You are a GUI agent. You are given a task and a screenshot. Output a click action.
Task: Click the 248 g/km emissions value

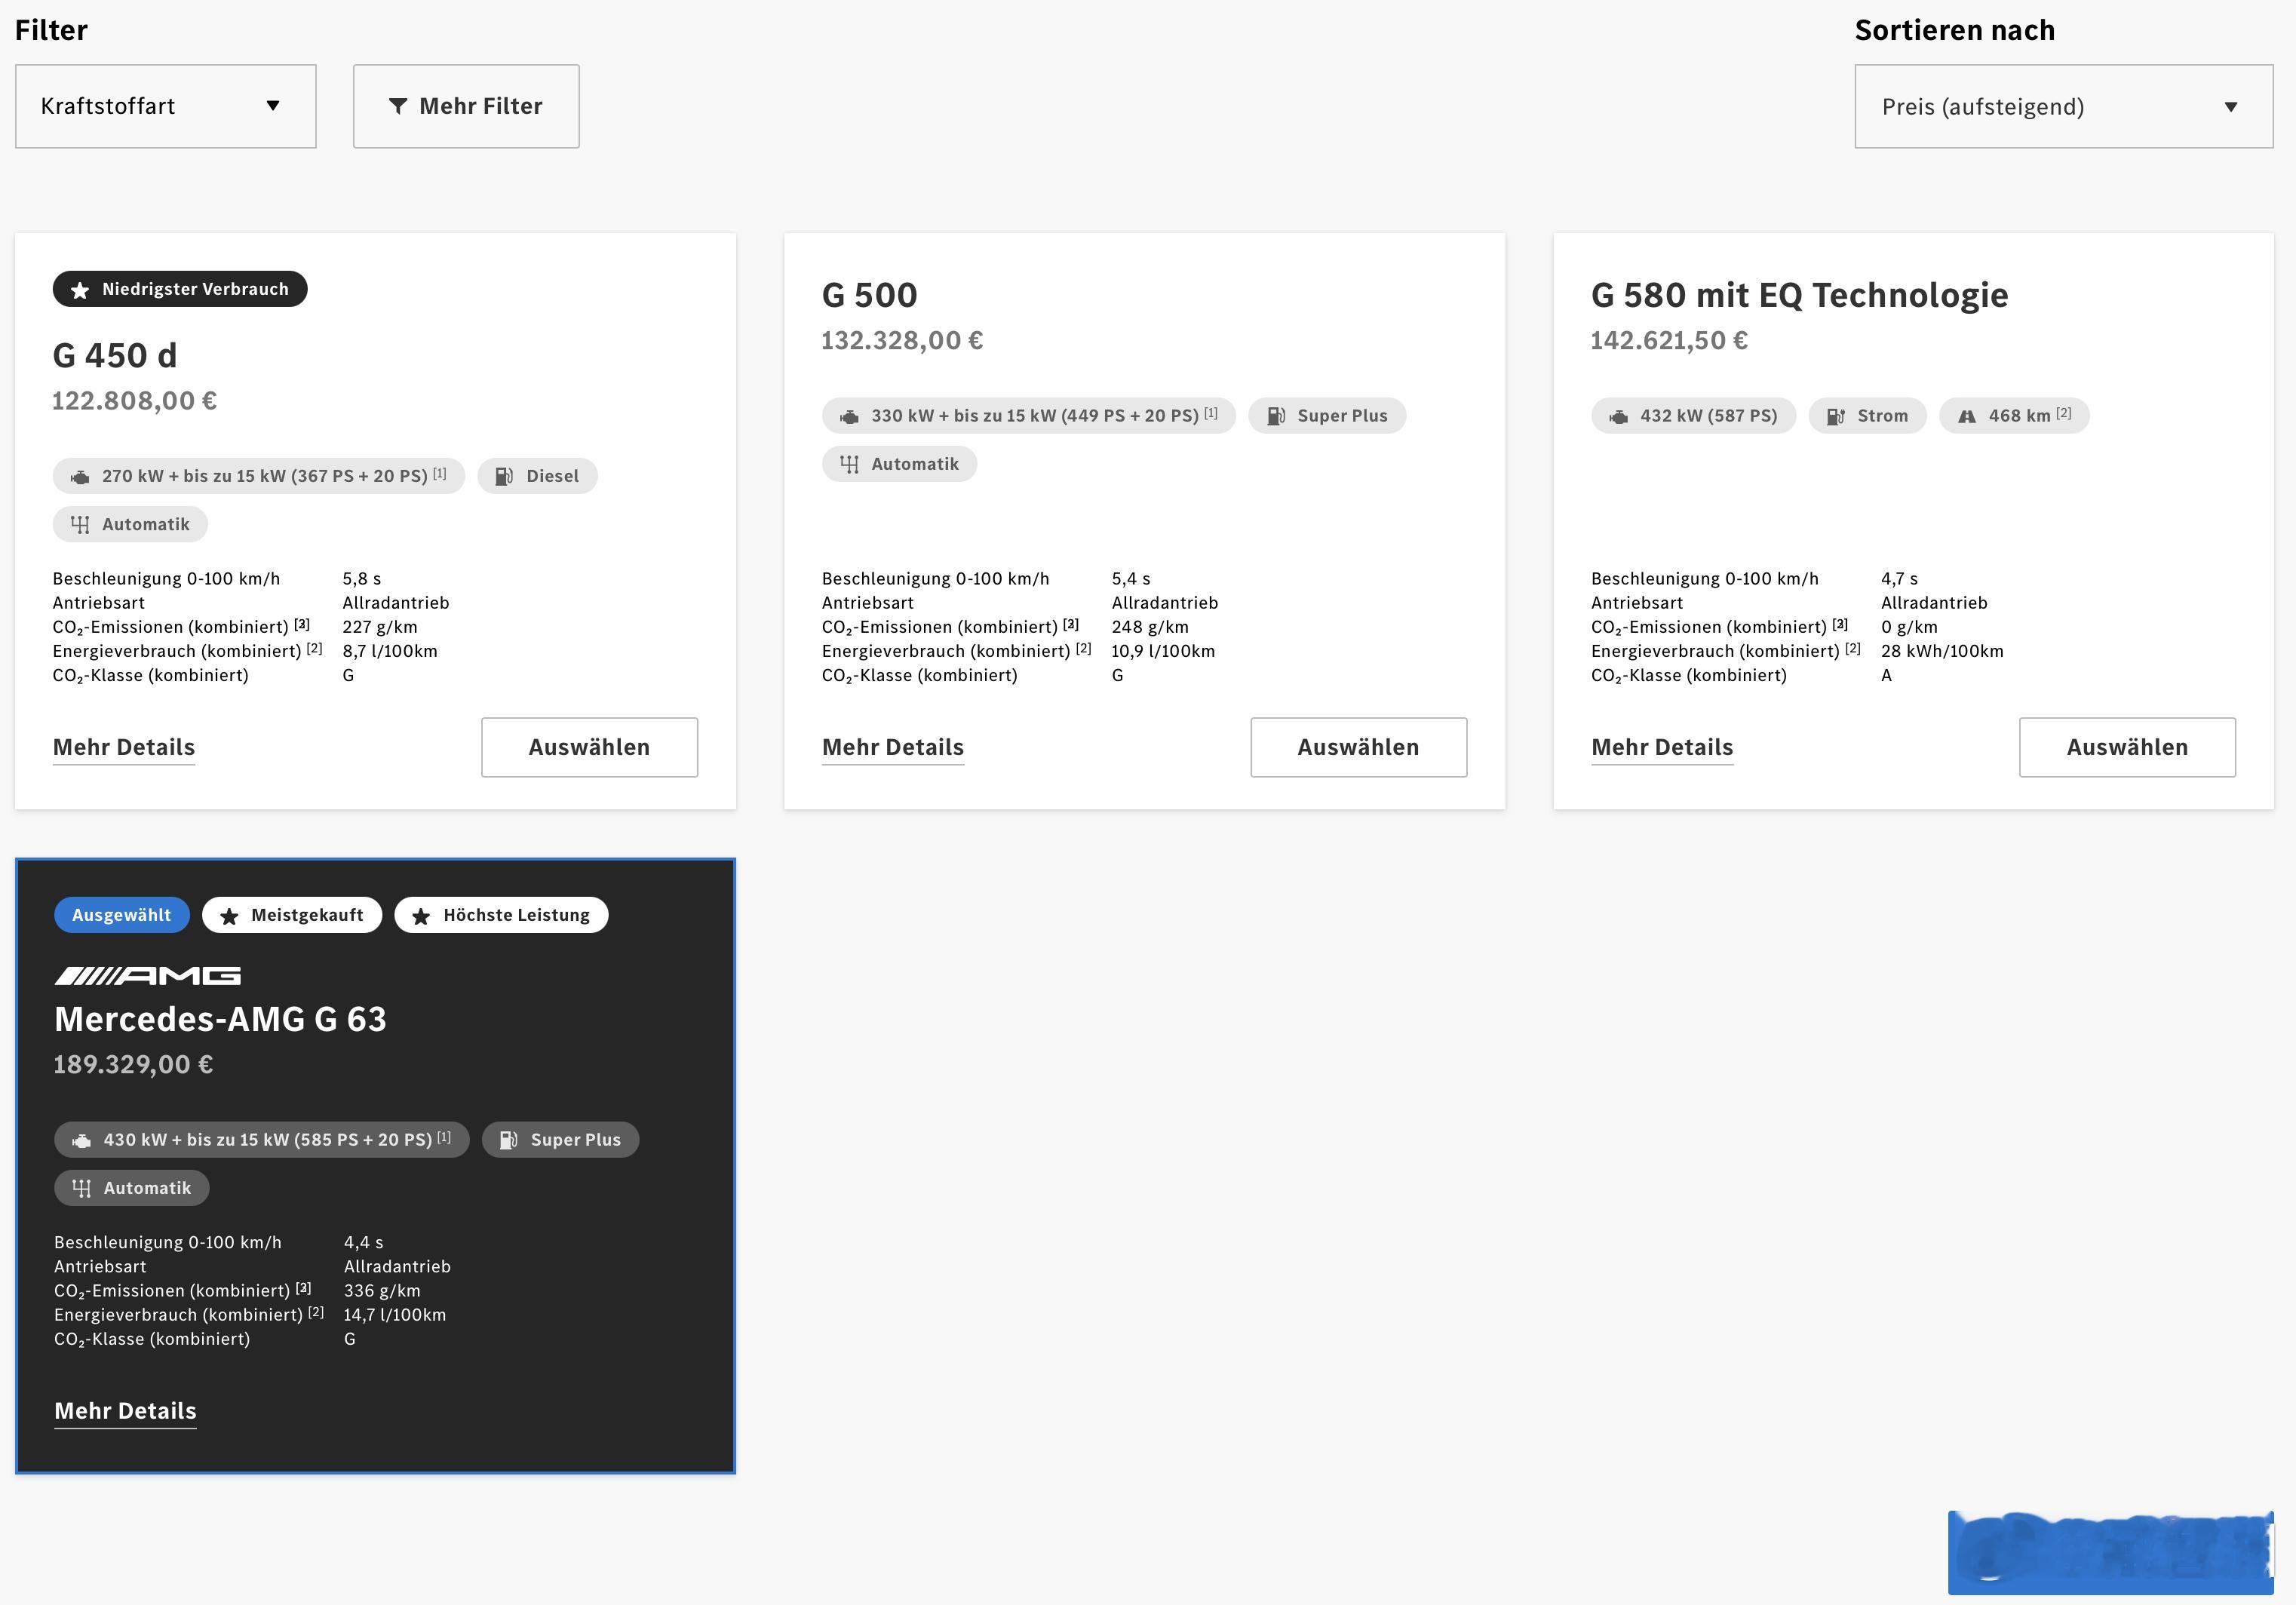point(1150,627)
